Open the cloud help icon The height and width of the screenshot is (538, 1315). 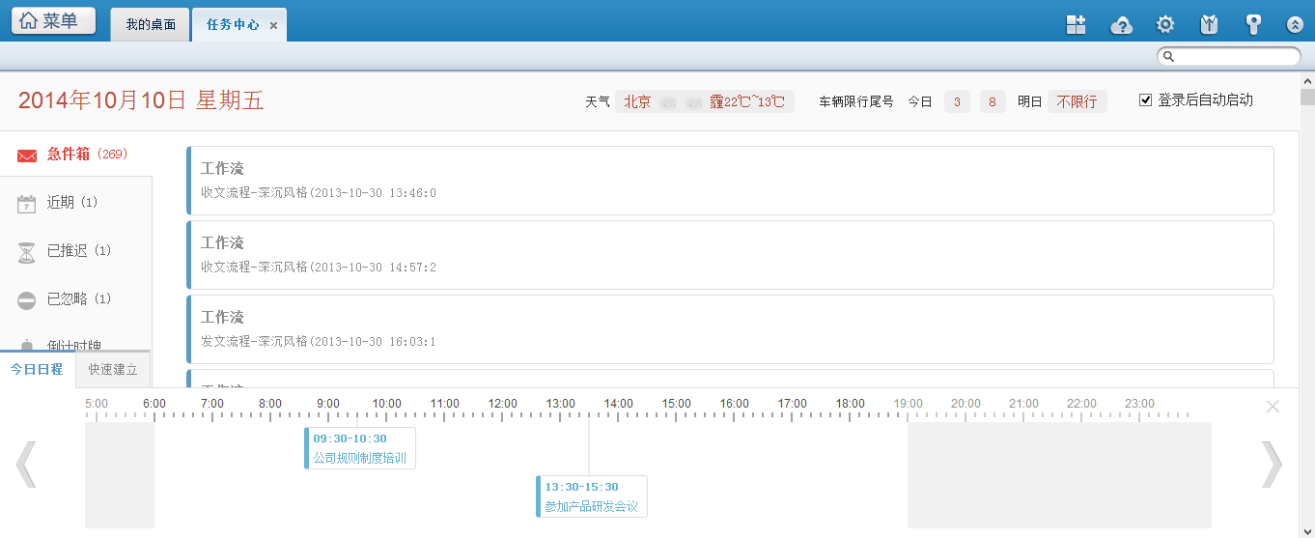coord(1121,25)
